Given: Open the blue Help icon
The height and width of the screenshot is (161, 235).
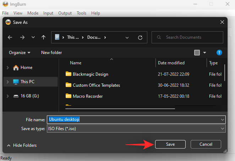Looking at the screenshot, I should (219, 53).
